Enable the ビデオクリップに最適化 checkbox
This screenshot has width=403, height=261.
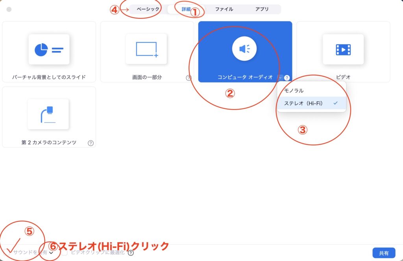coord(64,253)
